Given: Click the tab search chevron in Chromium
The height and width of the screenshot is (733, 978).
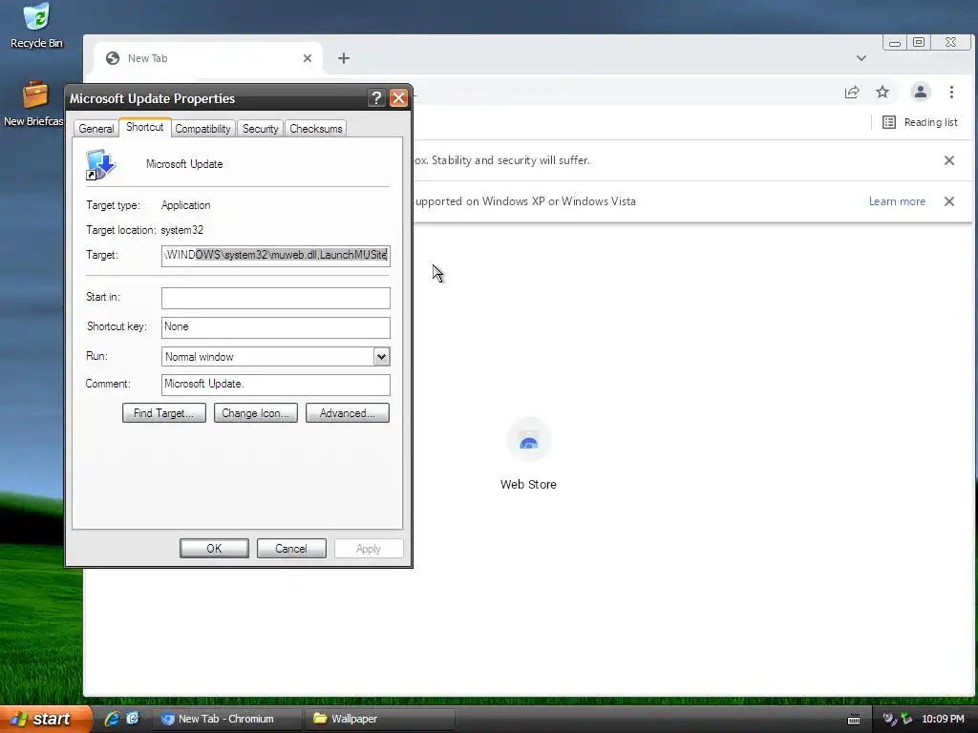Looking at the screenshot, I should [861, 58].
